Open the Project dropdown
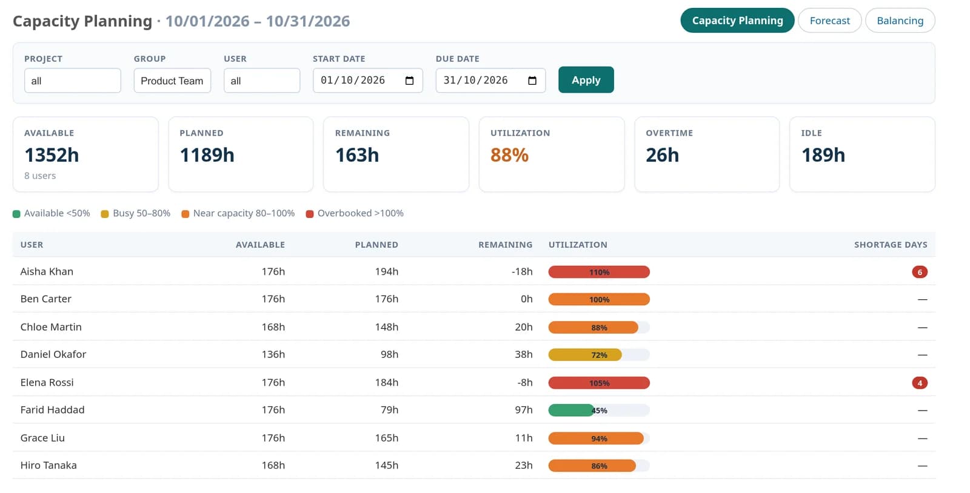 coord(73,81)
